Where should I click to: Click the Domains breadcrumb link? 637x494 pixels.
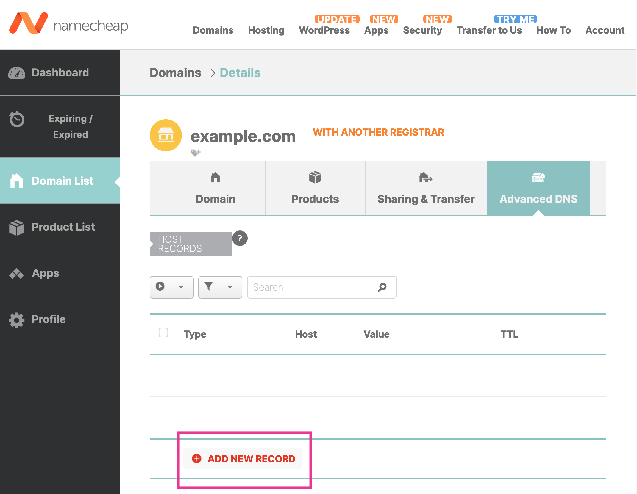[176, 73]
